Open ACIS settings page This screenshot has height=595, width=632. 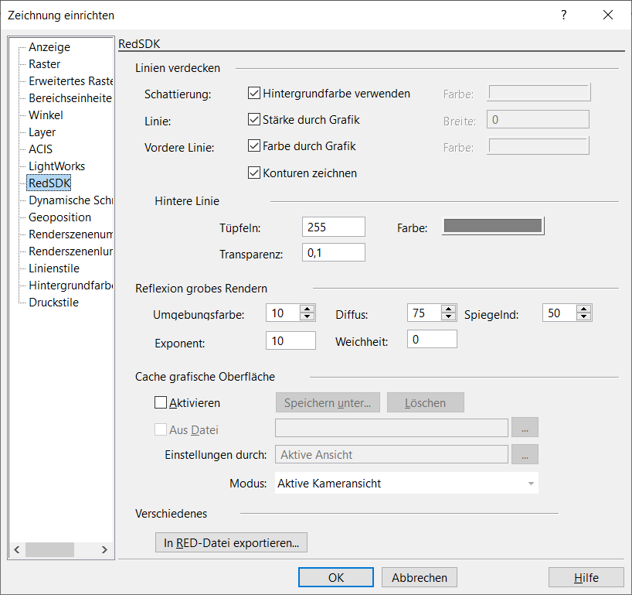(40, 149)
